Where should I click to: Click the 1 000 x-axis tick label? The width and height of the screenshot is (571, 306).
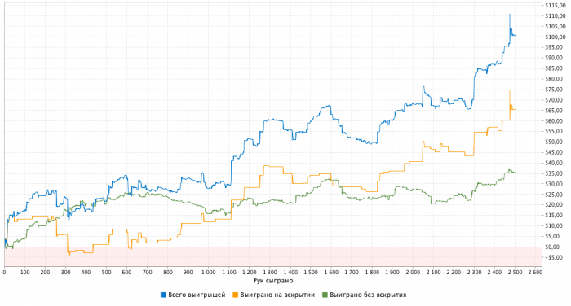(209, 272)
